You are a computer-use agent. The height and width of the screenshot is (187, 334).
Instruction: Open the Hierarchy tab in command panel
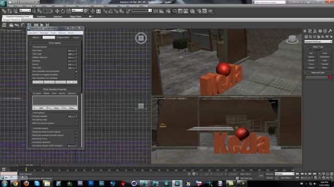point(315,31)
